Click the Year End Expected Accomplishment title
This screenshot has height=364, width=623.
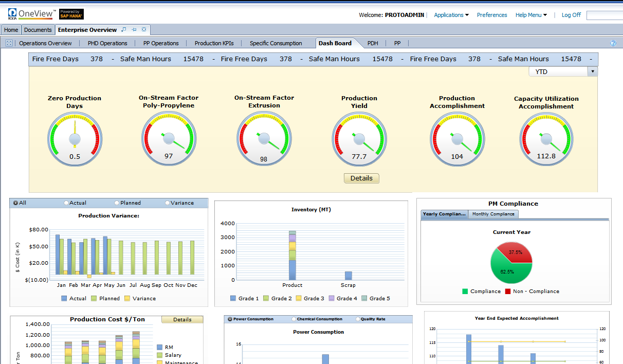pos(517,318)
